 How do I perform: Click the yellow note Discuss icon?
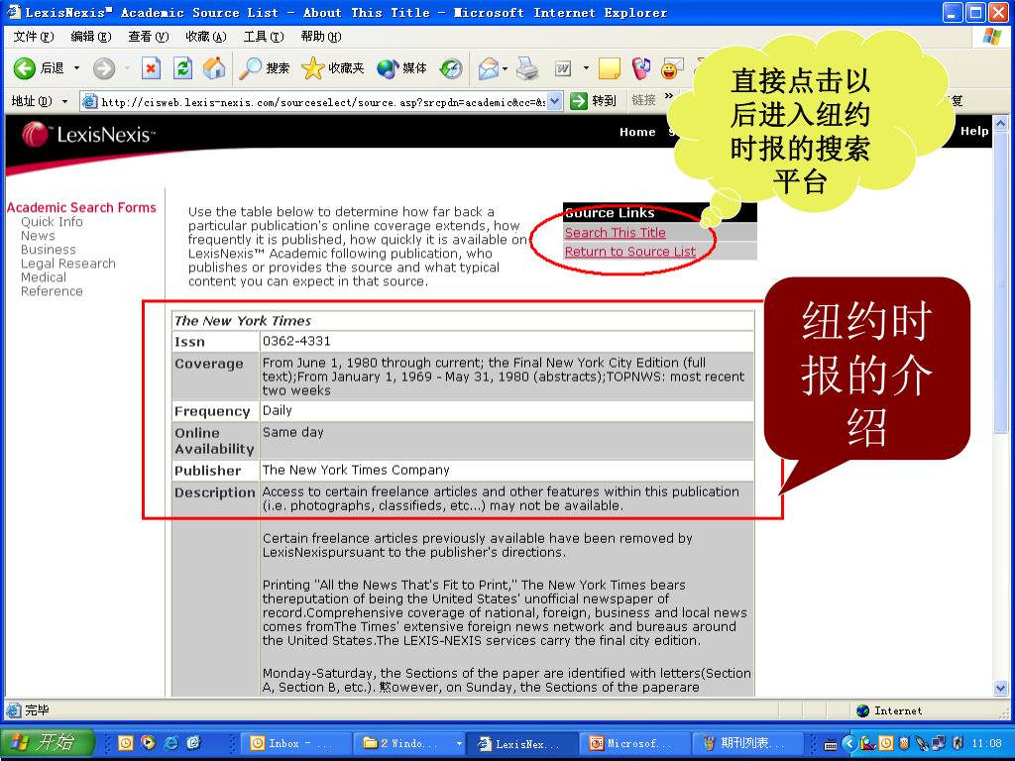(610, 68)
